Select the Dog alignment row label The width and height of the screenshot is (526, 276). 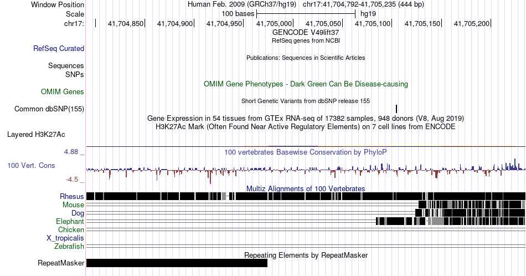tap(78, 213)
